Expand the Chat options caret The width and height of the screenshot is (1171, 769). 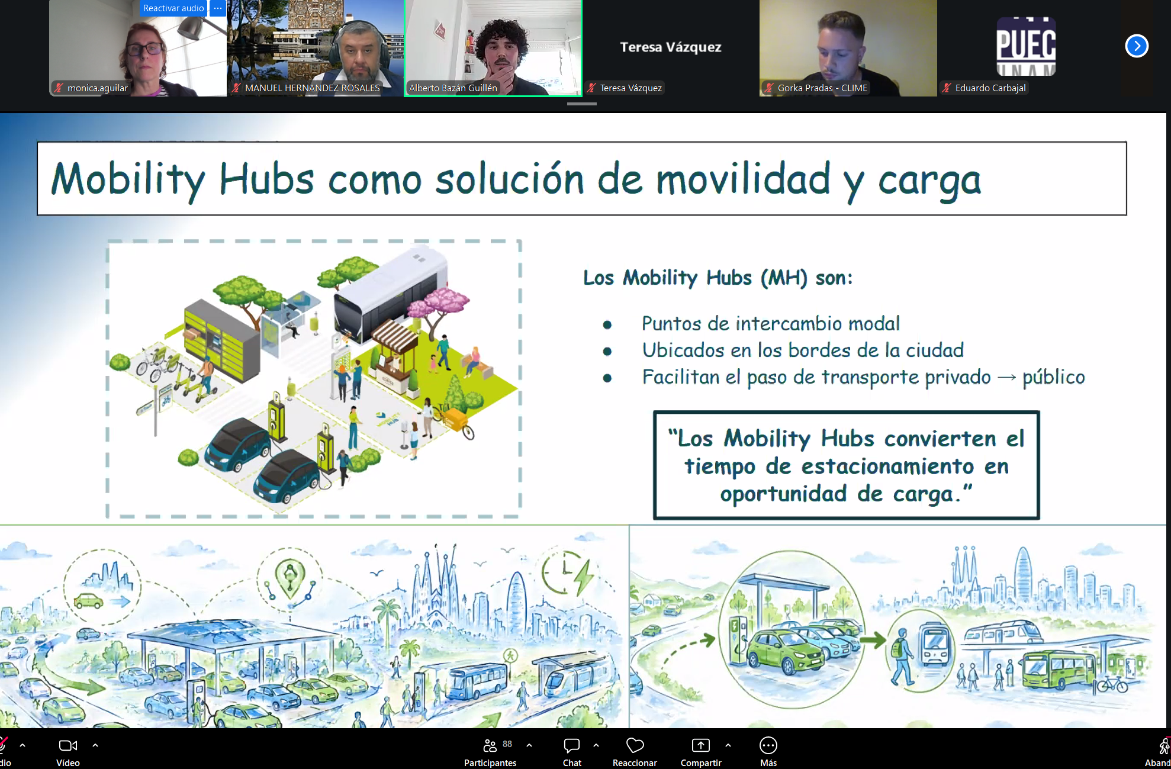pyautogui.click(x=596, y=745)
